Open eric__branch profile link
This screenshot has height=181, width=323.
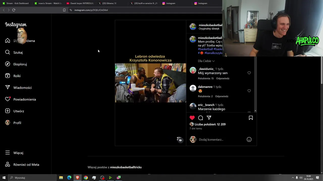pyautogui.click(x=206, y=105)
